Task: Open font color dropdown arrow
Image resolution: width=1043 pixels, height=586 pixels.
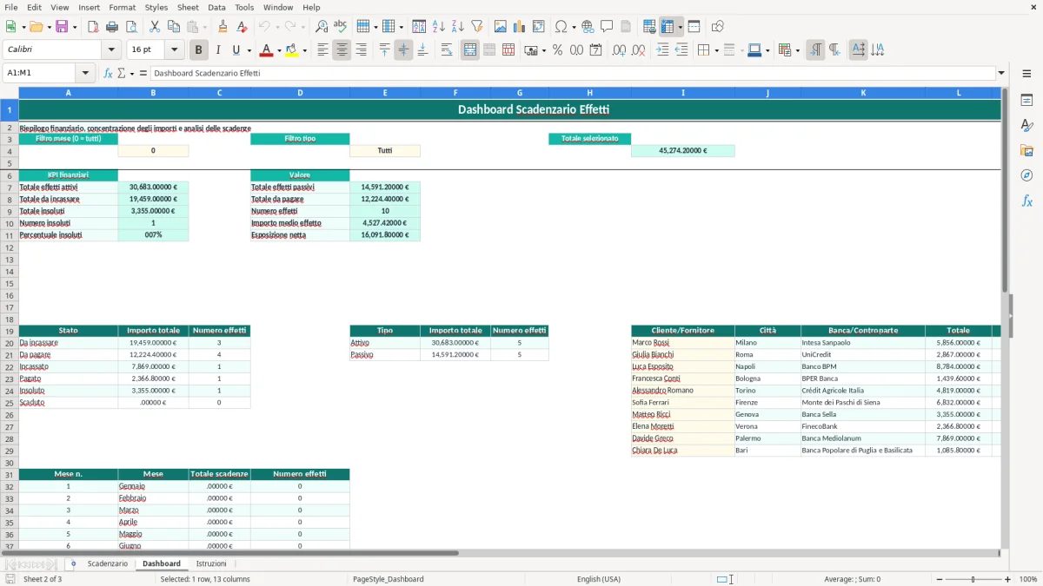Action: point(278,50)
